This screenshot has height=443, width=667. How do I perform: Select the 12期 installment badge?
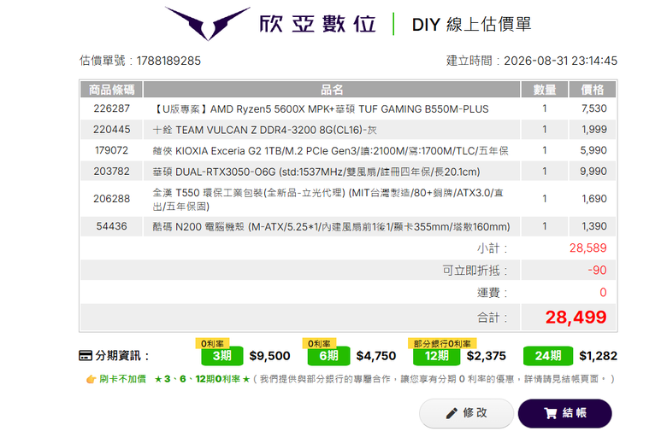pos(436,356)
